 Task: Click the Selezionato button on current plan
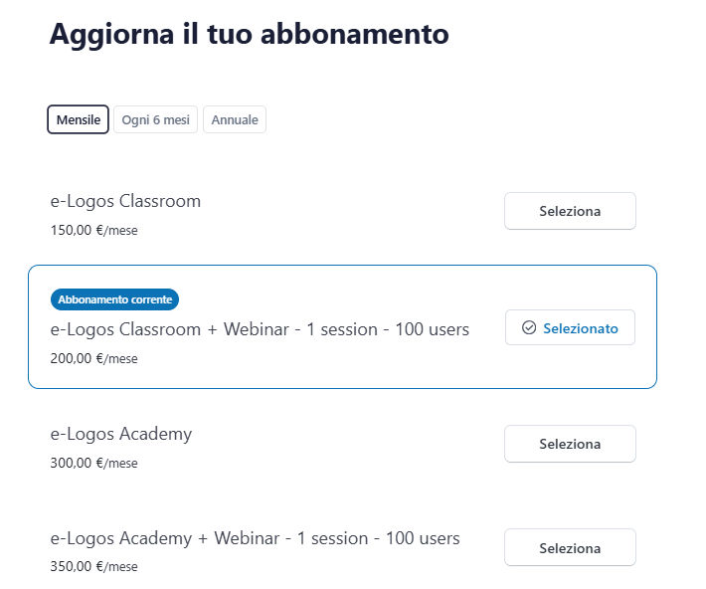pos(570,328)
